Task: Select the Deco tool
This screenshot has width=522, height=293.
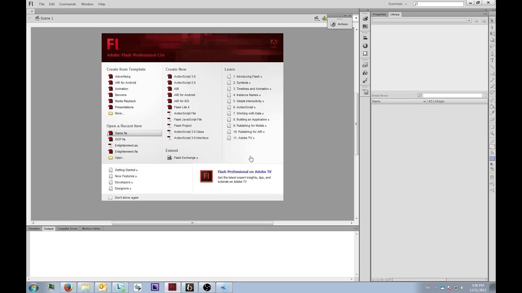Action: [x=492, y=92]
